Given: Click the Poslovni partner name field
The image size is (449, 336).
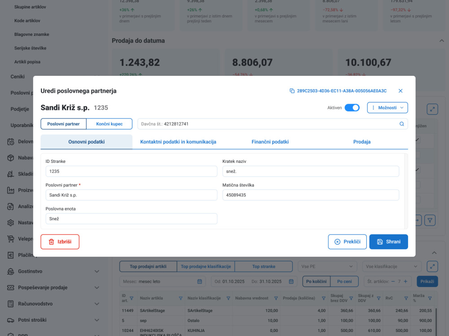Looking at the screenshot, I should 131,195.
